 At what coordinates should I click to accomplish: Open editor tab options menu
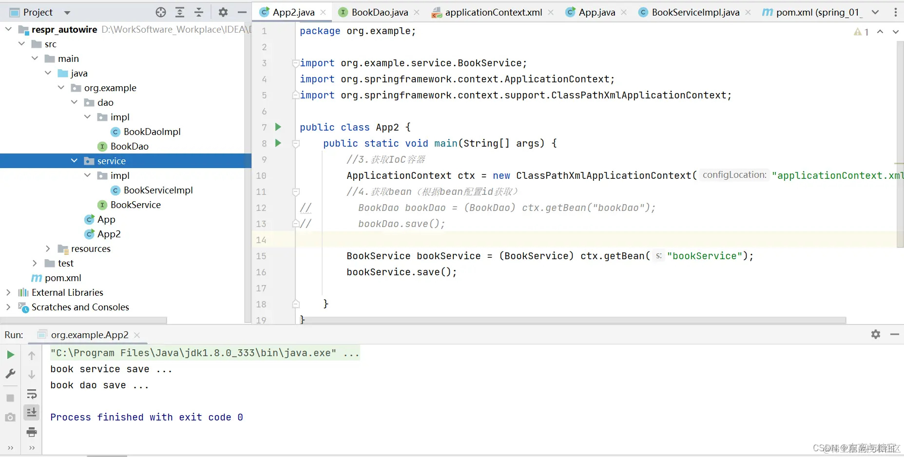[x=896, y=12]
